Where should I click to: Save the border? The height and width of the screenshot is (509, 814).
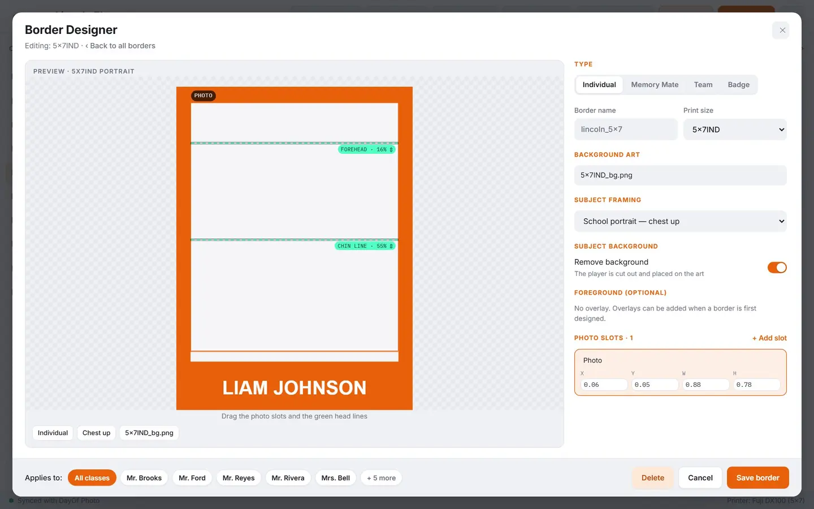[x=757, y=478]
